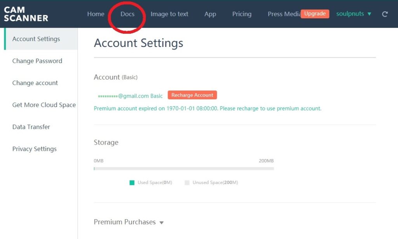Open Privacy Settings in sidebar
This screenshot has width=398, height=239.
pos(35,149)
